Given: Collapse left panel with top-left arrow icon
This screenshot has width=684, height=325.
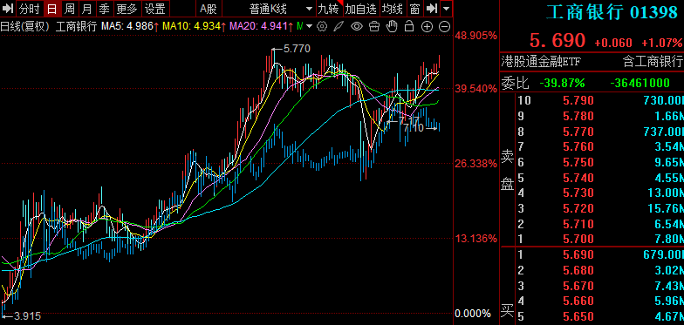Looking at the screenshot, I should (7, 9).
